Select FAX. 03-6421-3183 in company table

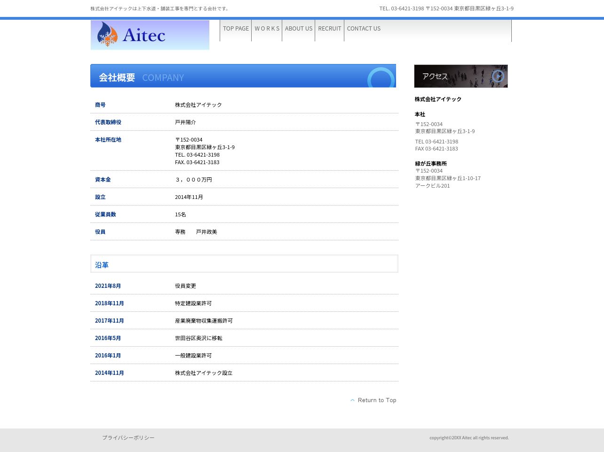point(197,162)
